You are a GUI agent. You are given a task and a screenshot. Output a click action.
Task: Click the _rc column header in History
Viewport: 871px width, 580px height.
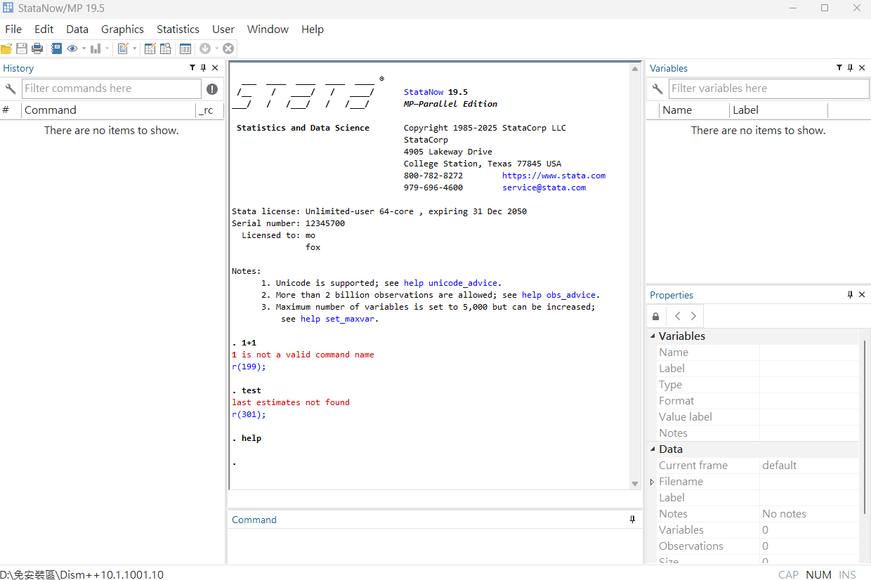pyautogui.click(x=209, y=110)
